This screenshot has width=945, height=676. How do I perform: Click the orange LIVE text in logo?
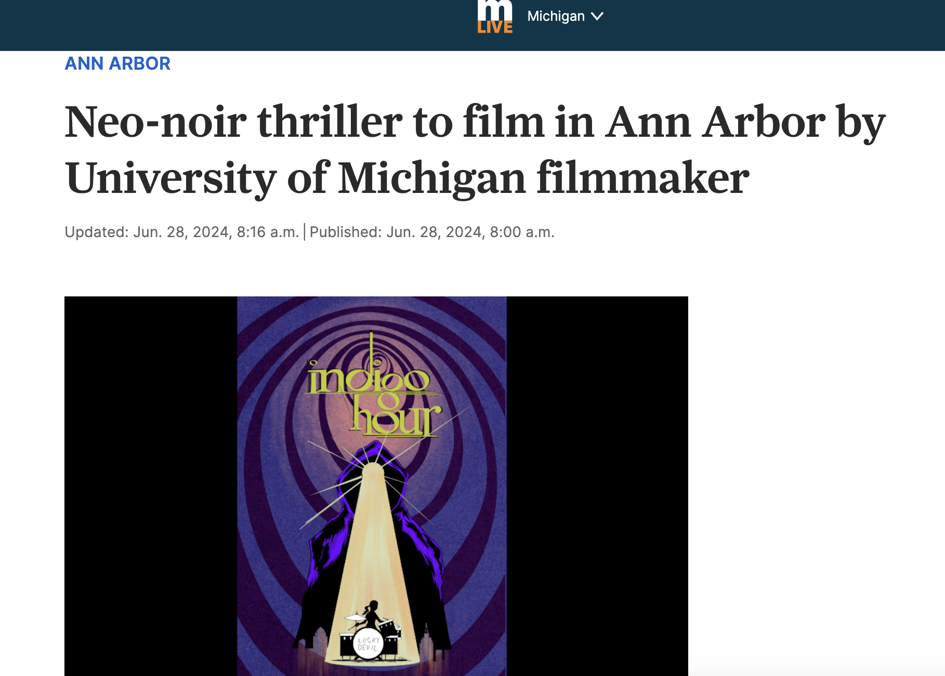[x=495, y=27]
